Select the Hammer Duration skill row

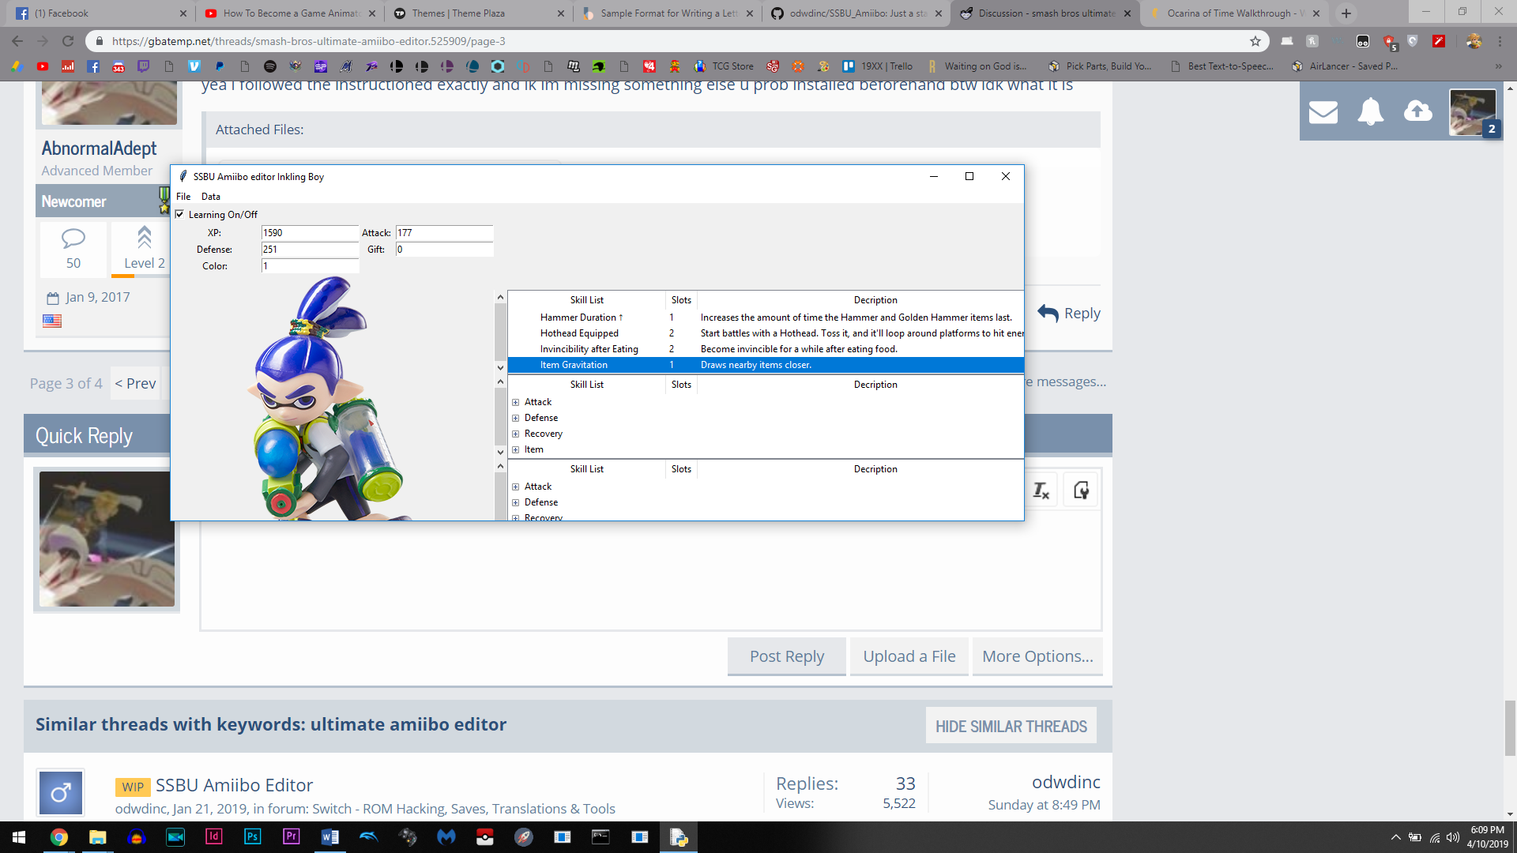coord(766,318)
